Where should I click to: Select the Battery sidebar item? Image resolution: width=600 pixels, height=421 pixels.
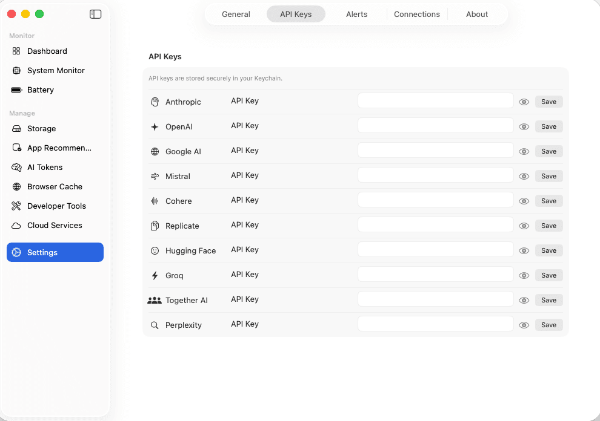(x=40, y=90)
